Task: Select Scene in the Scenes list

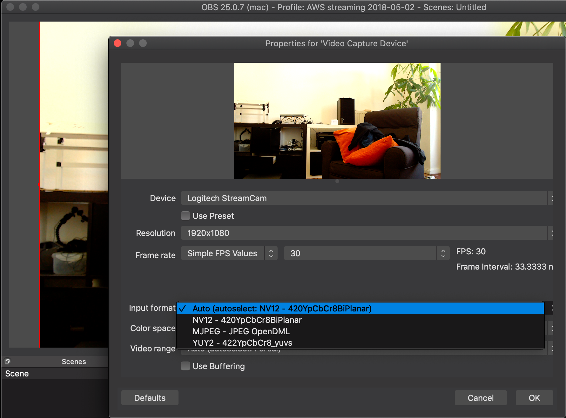Action: click(x=17, y=374)
